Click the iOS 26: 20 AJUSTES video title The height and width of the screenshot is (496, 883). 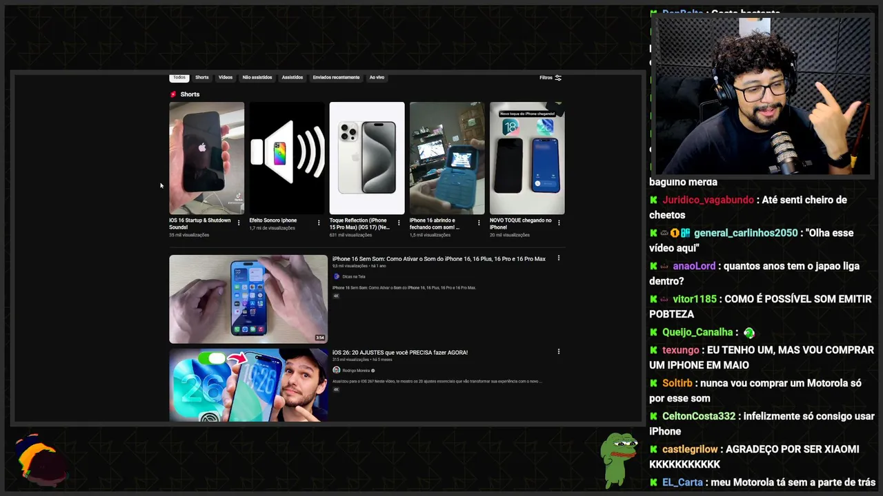pyautogui.click(x=400, y=353)
